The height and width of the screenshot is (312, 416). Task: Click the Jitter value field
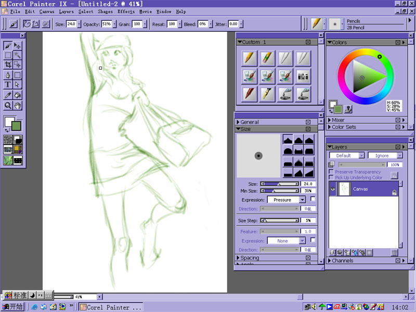pos(233,24)
